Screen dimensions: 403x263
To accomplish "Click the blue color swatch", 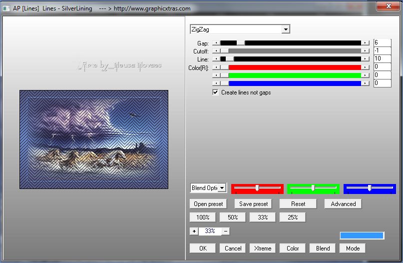I will (x=362, y=235).
